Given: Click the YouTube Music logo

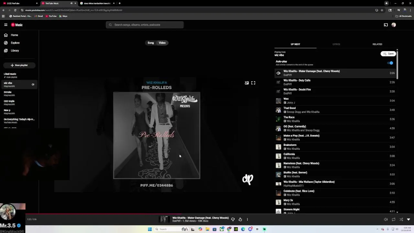Looking at the screenshot, I should click(17, 25).
